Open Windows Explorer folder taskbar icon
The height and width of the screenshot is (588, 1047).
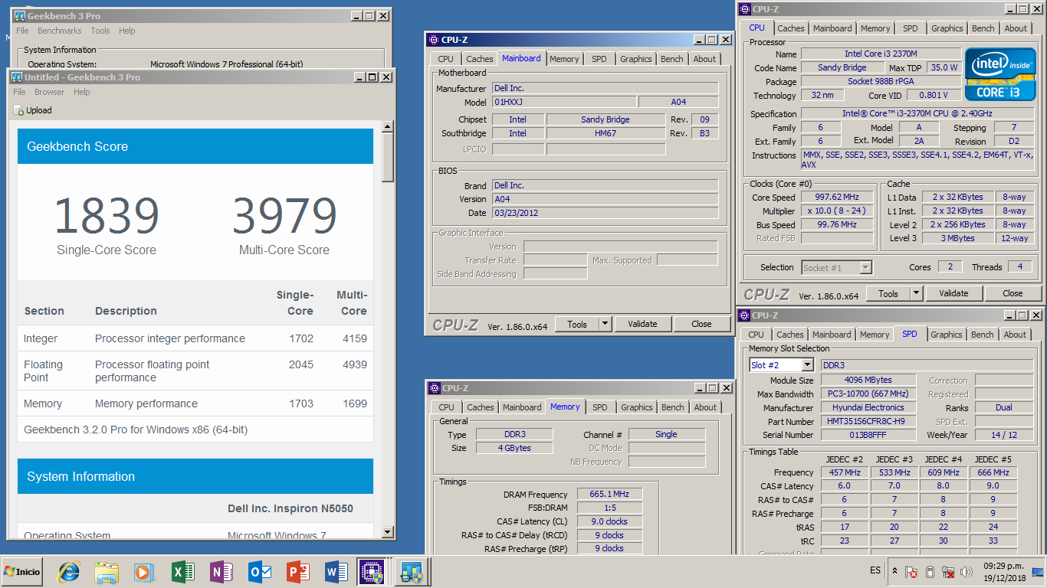[x=107, y=572]
